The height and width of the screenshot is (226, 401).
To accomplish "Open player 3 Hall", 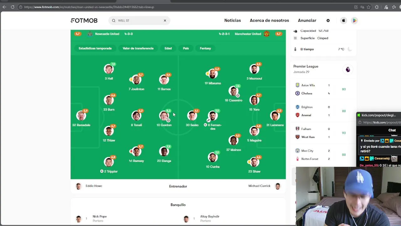I will point(109,72).
